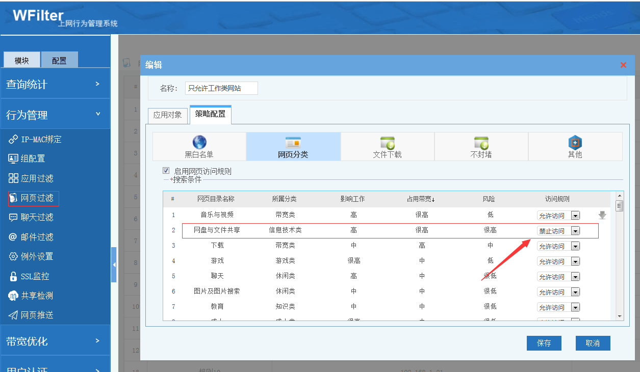The width and height of the screenshot is (640, 372).
Task: Click the grey down-arrow icon beside row 1
Action: click(x=602, y=216)
